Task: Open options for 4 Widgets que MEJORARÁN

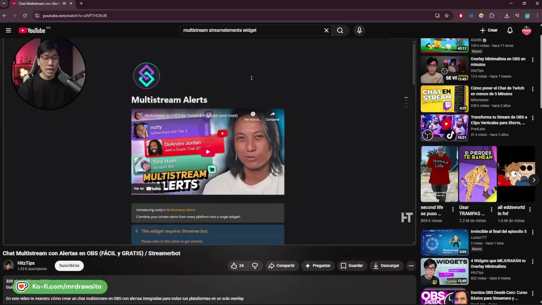Action: (x=533, y=262)
